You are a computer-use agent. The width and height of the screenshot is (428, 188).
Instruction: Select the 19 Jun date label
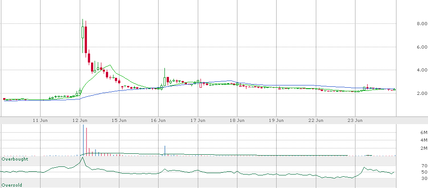[277, 120]
